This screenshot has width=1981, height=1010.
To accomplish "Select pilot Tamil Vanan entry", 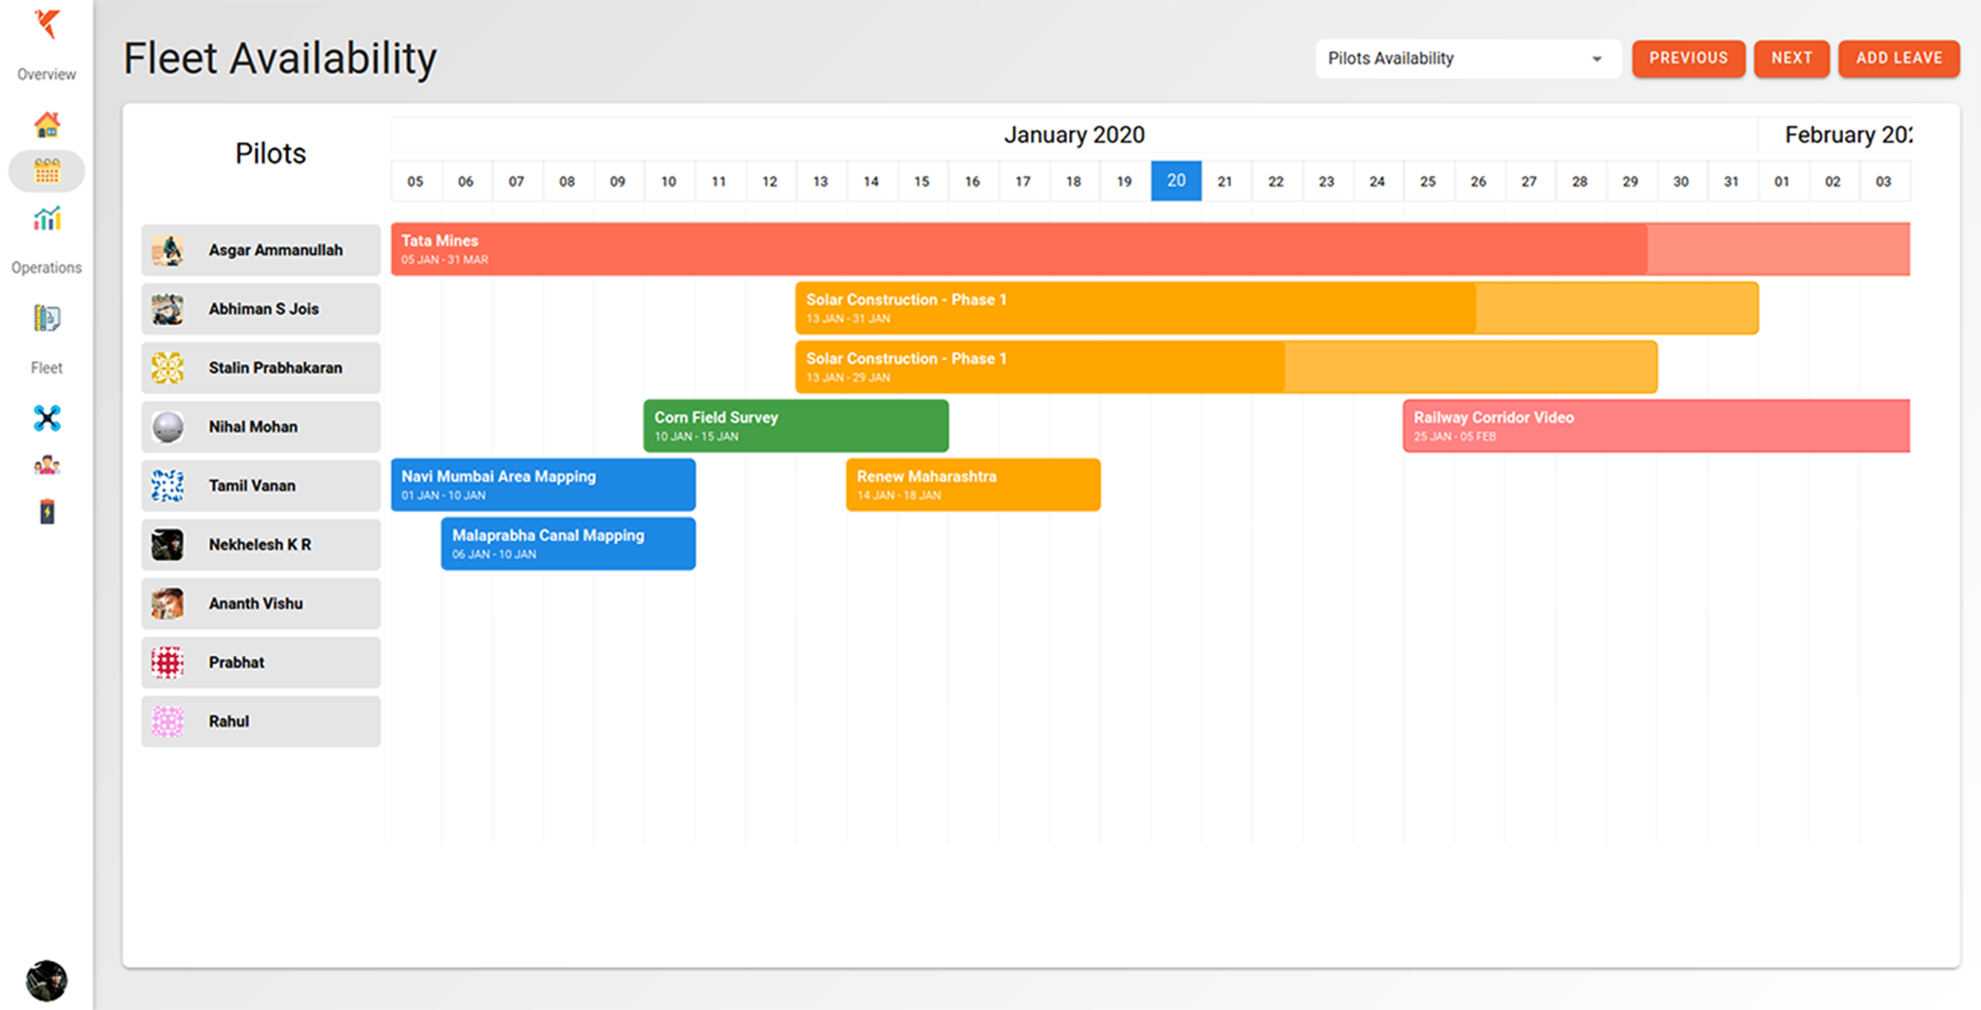I will pyautogui.click(x=261, y=486).
